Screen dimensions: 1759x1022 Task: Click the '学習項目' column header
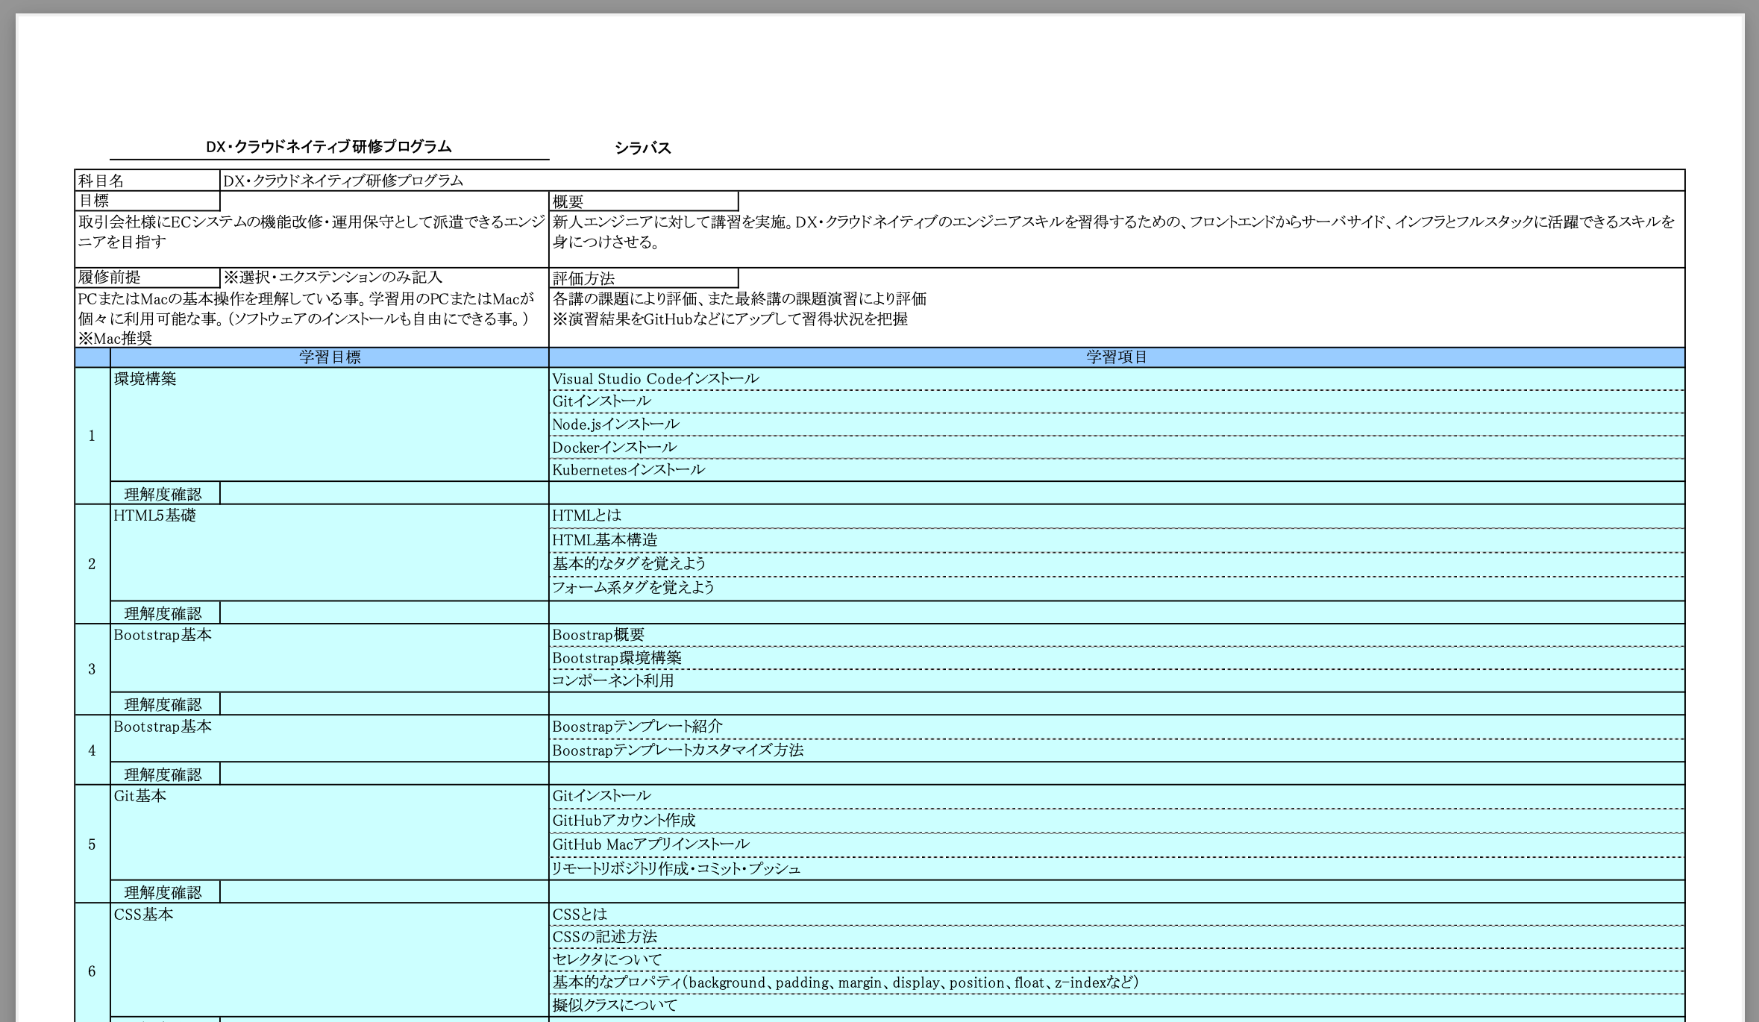1116,357
